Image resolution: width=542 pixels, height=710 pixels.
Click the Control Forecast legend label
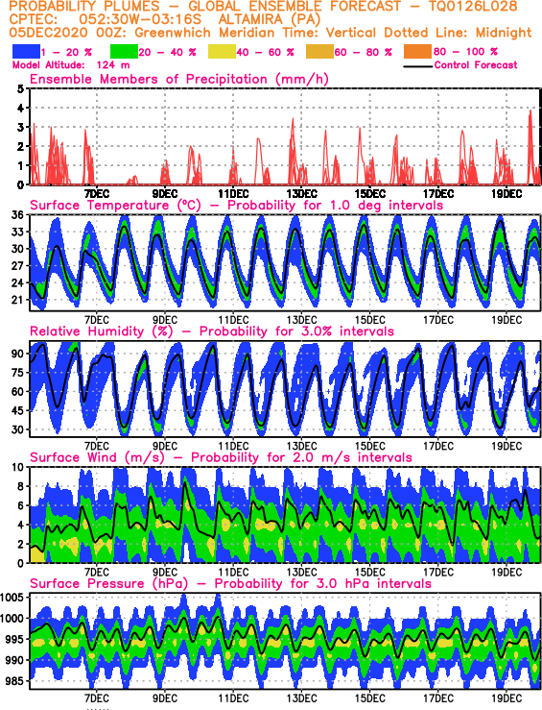[476, 65]
